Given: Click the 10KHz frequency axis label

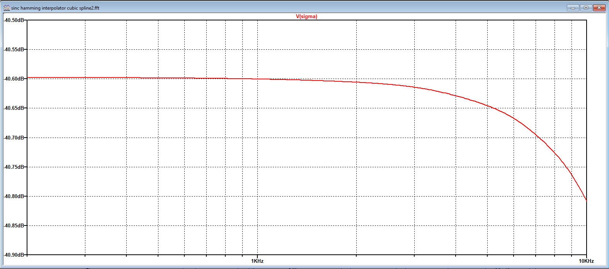Looking at the screenshot, I should [586, 261].
